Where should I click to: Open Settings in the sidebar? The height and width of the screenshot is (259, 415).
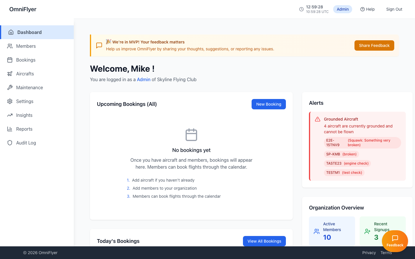click(37, 101)
